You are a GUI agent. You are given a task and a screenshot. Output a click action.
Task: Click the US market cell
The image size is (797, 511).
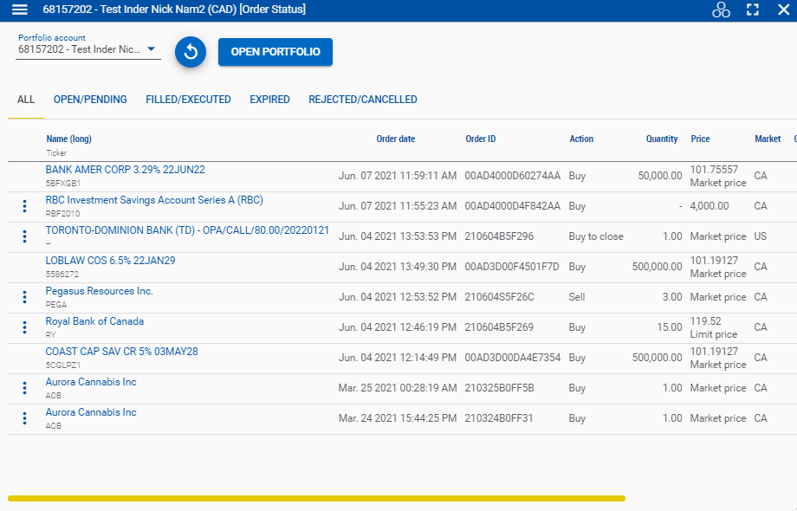coord(761,236)
